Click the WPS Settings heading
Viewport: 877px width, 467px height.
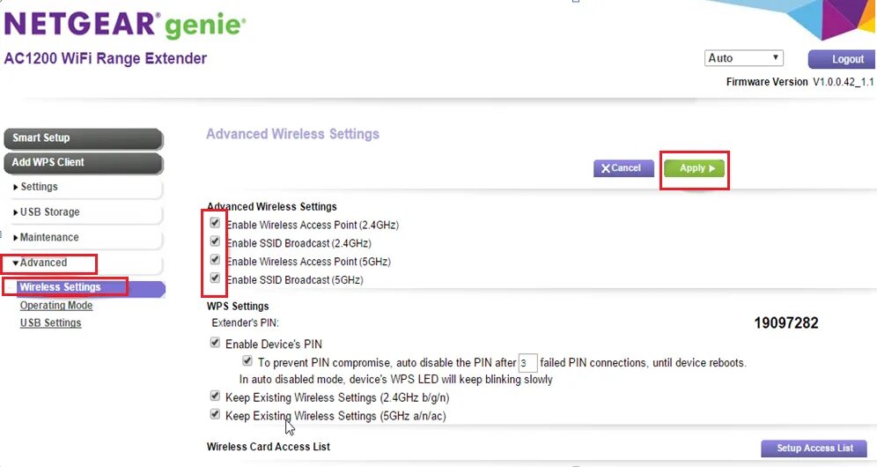(238, 307)
